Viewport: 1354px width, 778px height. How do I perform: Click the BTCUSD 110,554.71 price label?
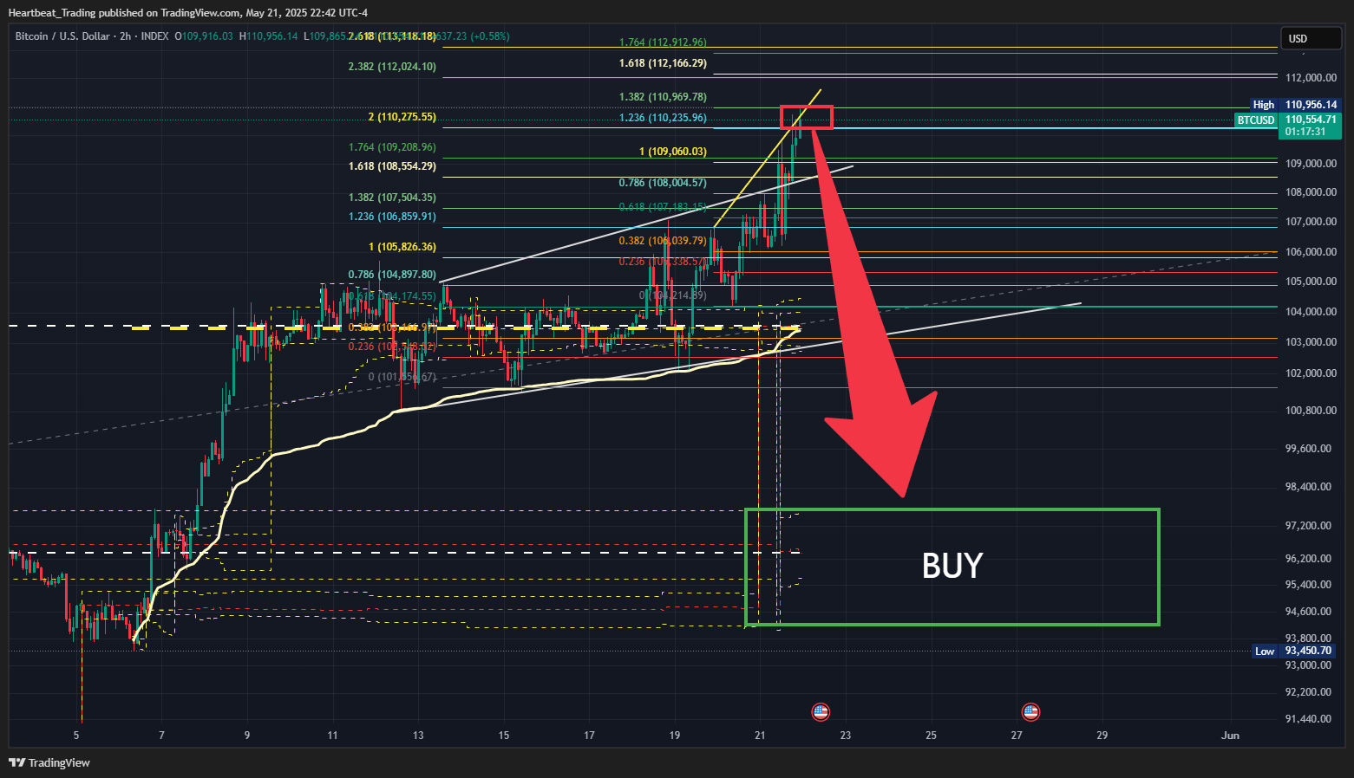1288,120
